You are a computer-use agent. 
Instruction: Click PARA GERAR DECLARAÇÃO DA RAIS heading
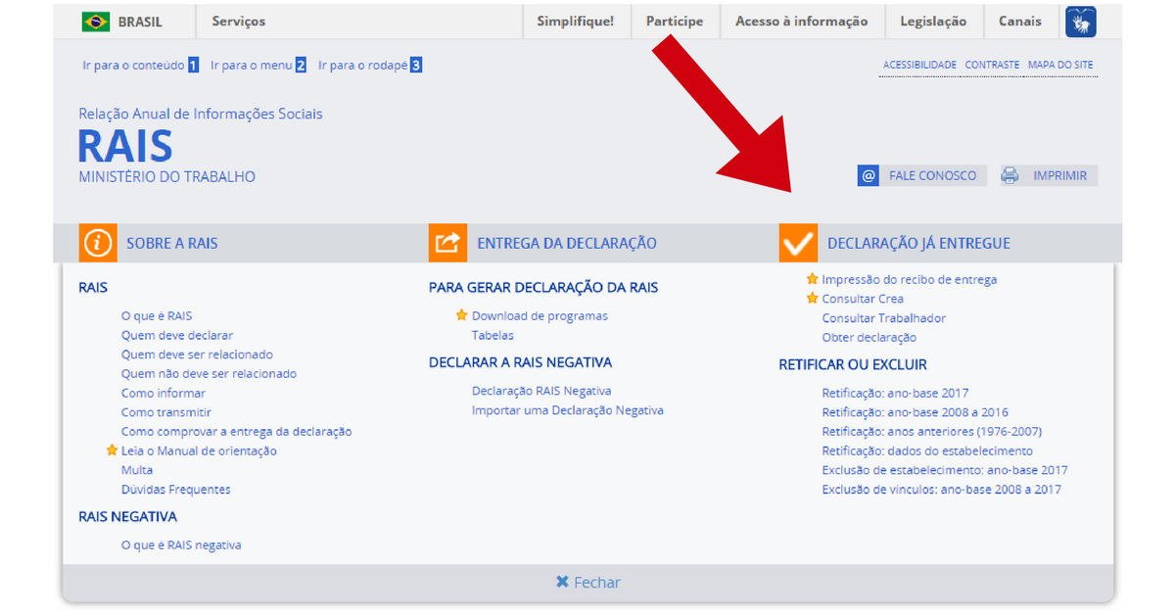point(543,288)
